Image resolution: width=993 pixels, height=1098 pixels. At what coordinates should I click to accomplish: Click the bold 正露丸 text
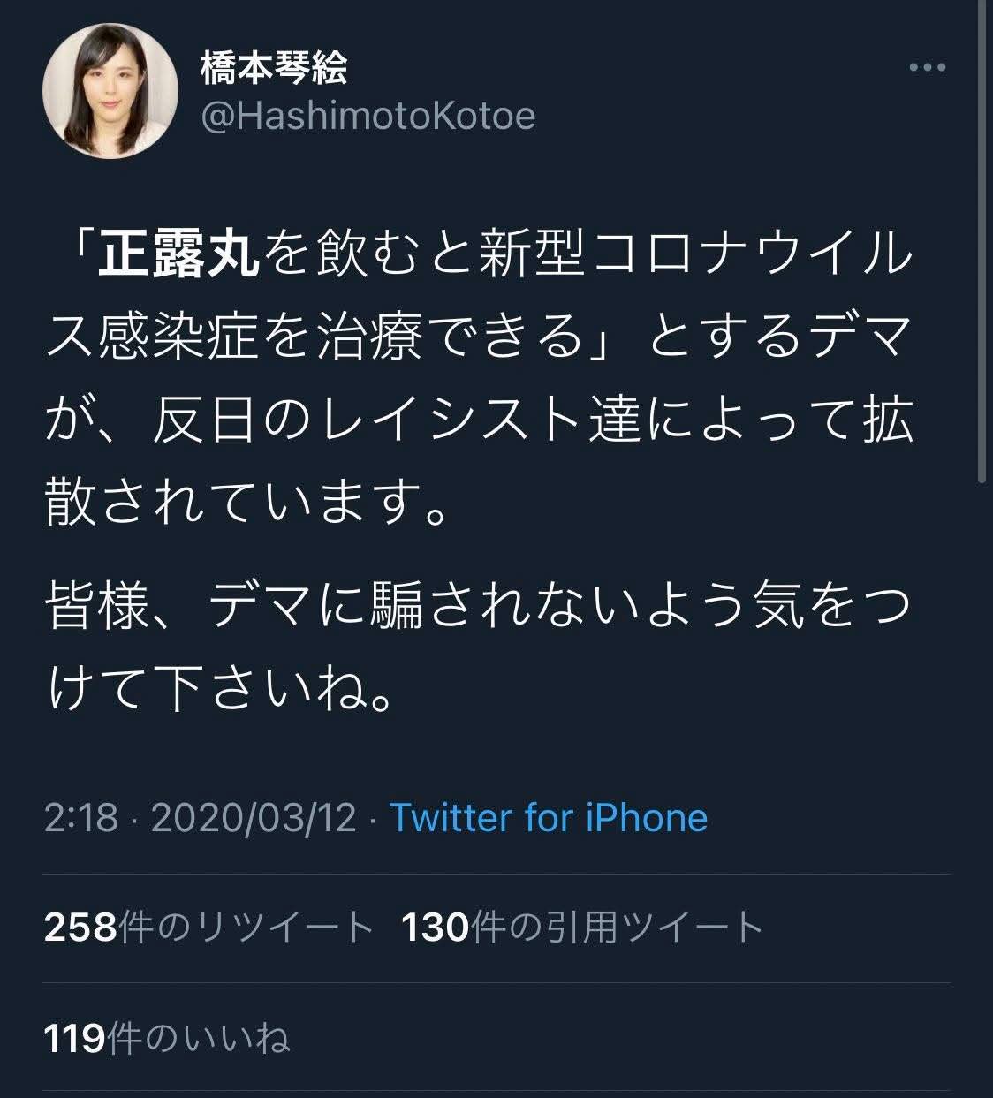178,255
